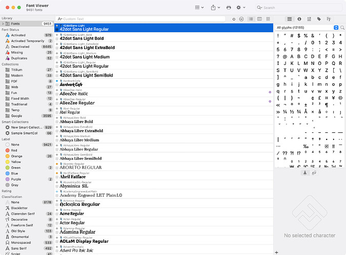Image resolution: width=346 pixels, height=255 pixels.
Task: Expand the Fonts library item
Action: [x=3, y=24]
